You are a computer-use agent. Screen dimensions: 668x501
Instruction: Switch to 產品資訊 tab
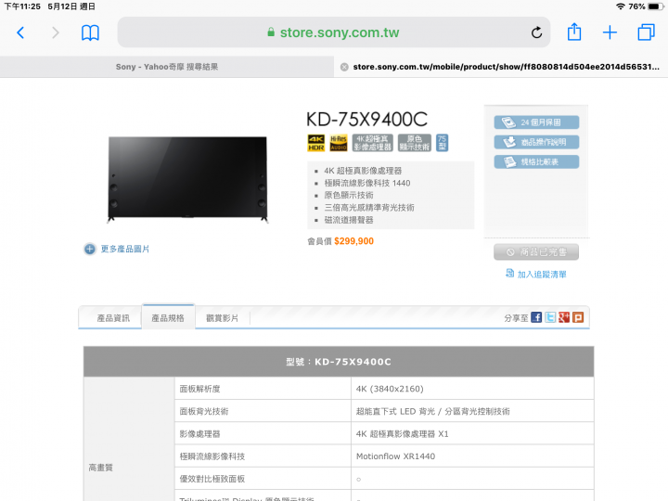click(x=113, y=318)
